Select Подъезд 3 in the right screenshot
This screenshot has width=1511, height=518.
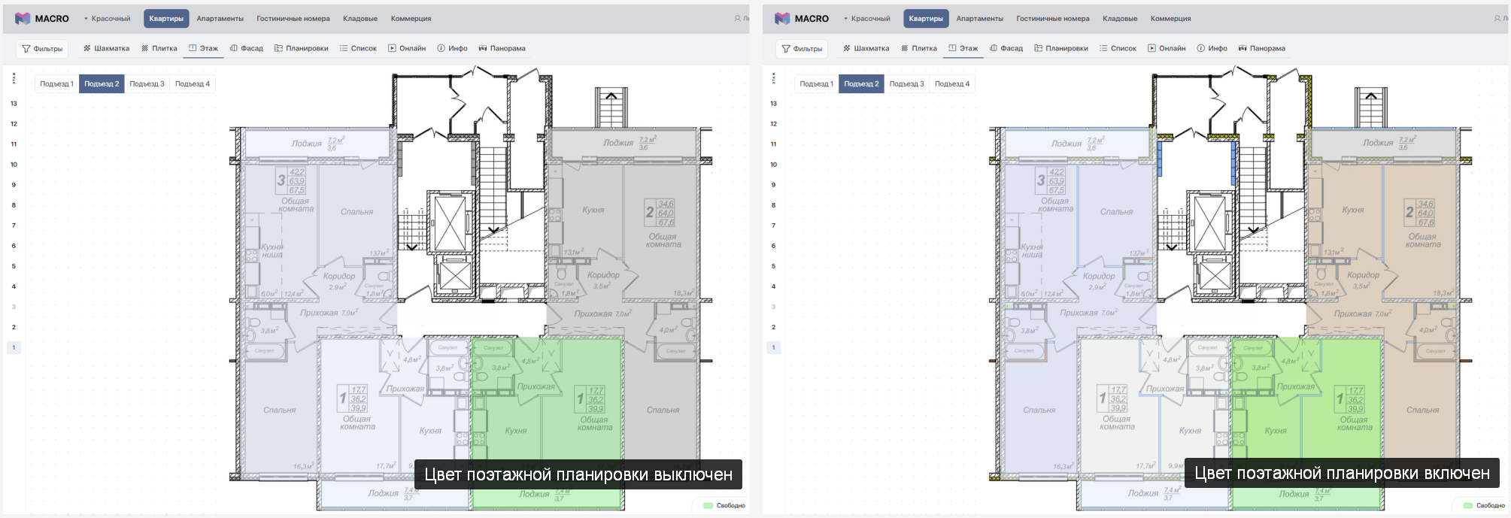pos(906,83)
